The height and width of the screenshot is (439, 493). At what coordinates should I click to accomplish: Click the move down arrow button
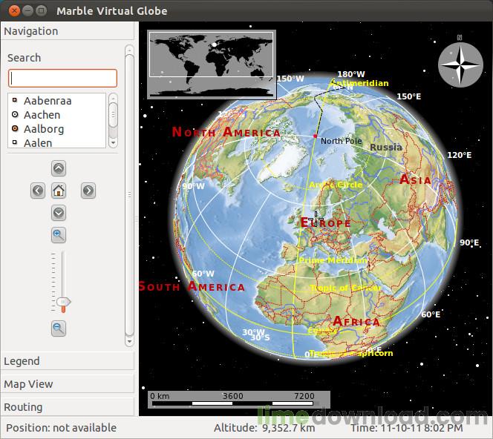click(59, 214)
